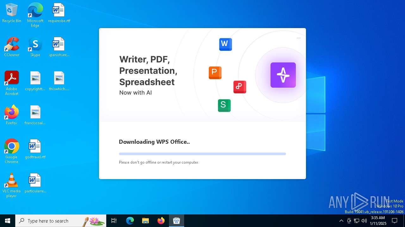This screenshot has width=405, height=227.
Task: Open the volume control tray icon
Action: (364, 221)
